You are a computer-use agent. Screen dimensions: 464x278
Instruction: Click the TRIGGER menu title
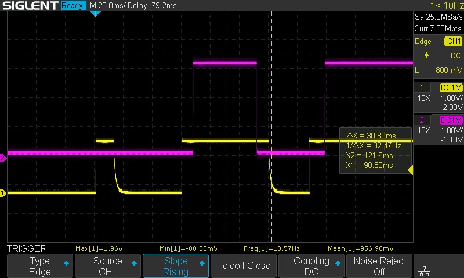pyautogui.click(x=27, y=248)
